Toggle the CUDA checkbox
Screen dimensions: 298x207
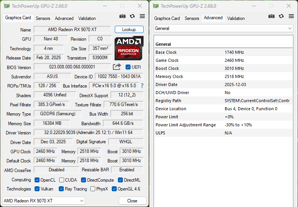61,180
